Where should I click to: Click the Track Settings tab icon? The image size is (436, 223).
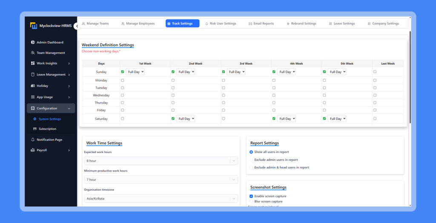pyautogui.click(x=169, y=24)
